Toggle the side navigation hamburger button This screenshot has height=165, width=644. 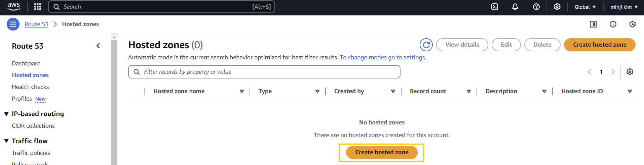click(x=13, y=24)
